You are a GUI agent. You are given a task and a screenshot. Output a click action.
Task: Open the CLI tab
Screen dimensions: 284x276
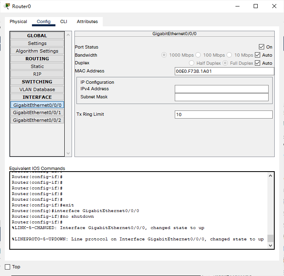click(64, 21)
